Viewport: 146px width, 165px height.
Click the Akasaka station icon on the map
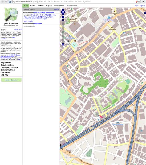(109, 18)
